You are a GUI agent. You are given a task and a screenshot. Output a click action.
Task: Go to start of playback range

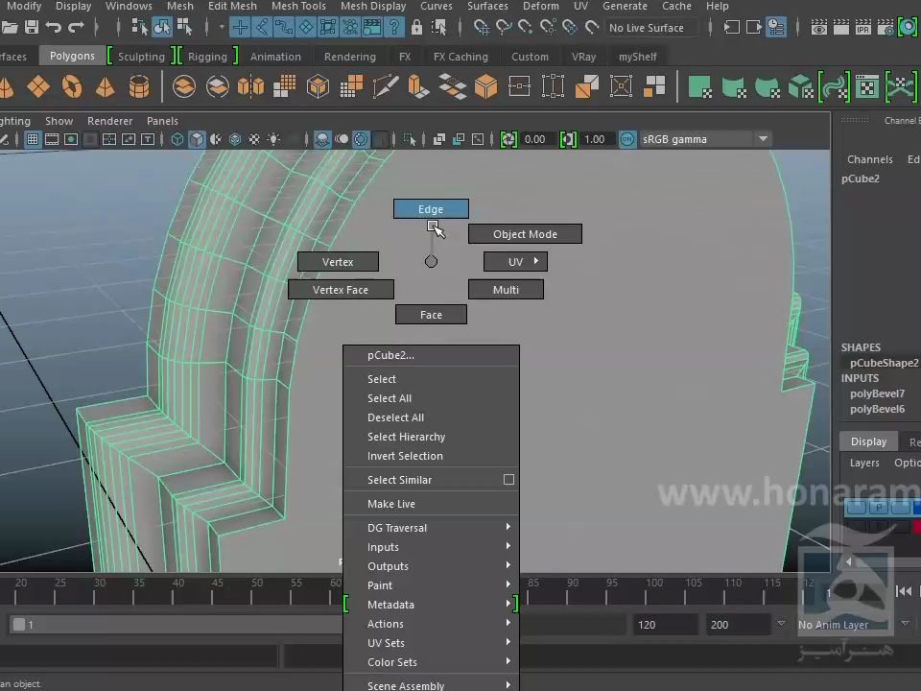(904, 591)
